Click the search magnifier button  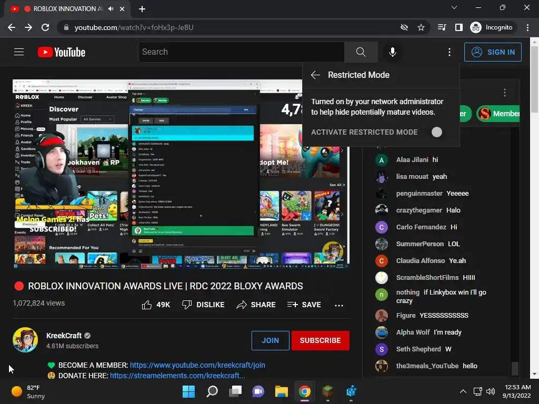(x=361, y=52)
